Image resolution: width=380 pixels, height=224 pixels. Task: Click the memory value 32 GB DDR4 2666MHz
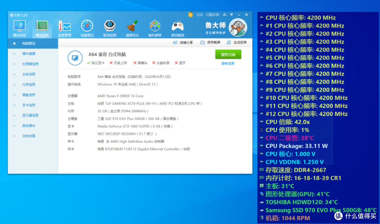click(x=123, y=111)
